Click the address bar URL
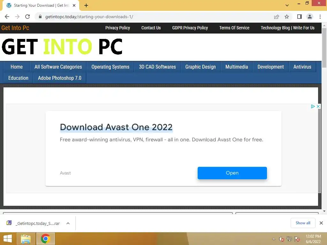327x245 pixels. click(89, 17)
